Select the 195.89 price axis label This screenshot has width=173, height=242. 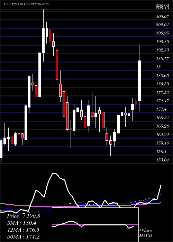click(x=162, y=42)
